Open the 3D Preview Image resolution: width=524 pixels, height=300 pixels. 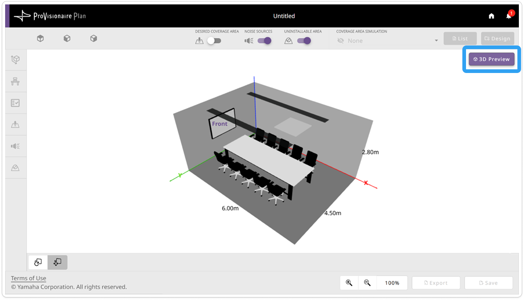point(491,59)
